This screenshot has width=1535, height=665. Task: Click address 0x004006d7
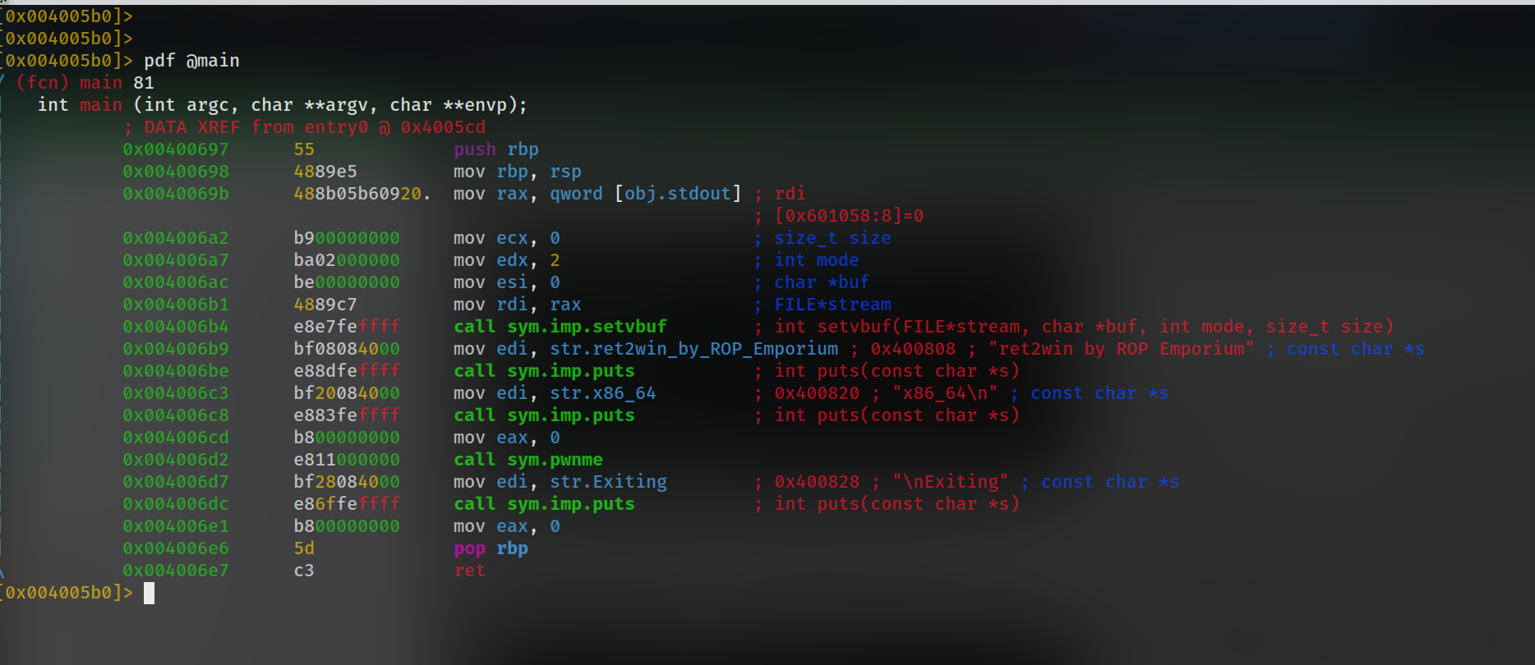176,482
